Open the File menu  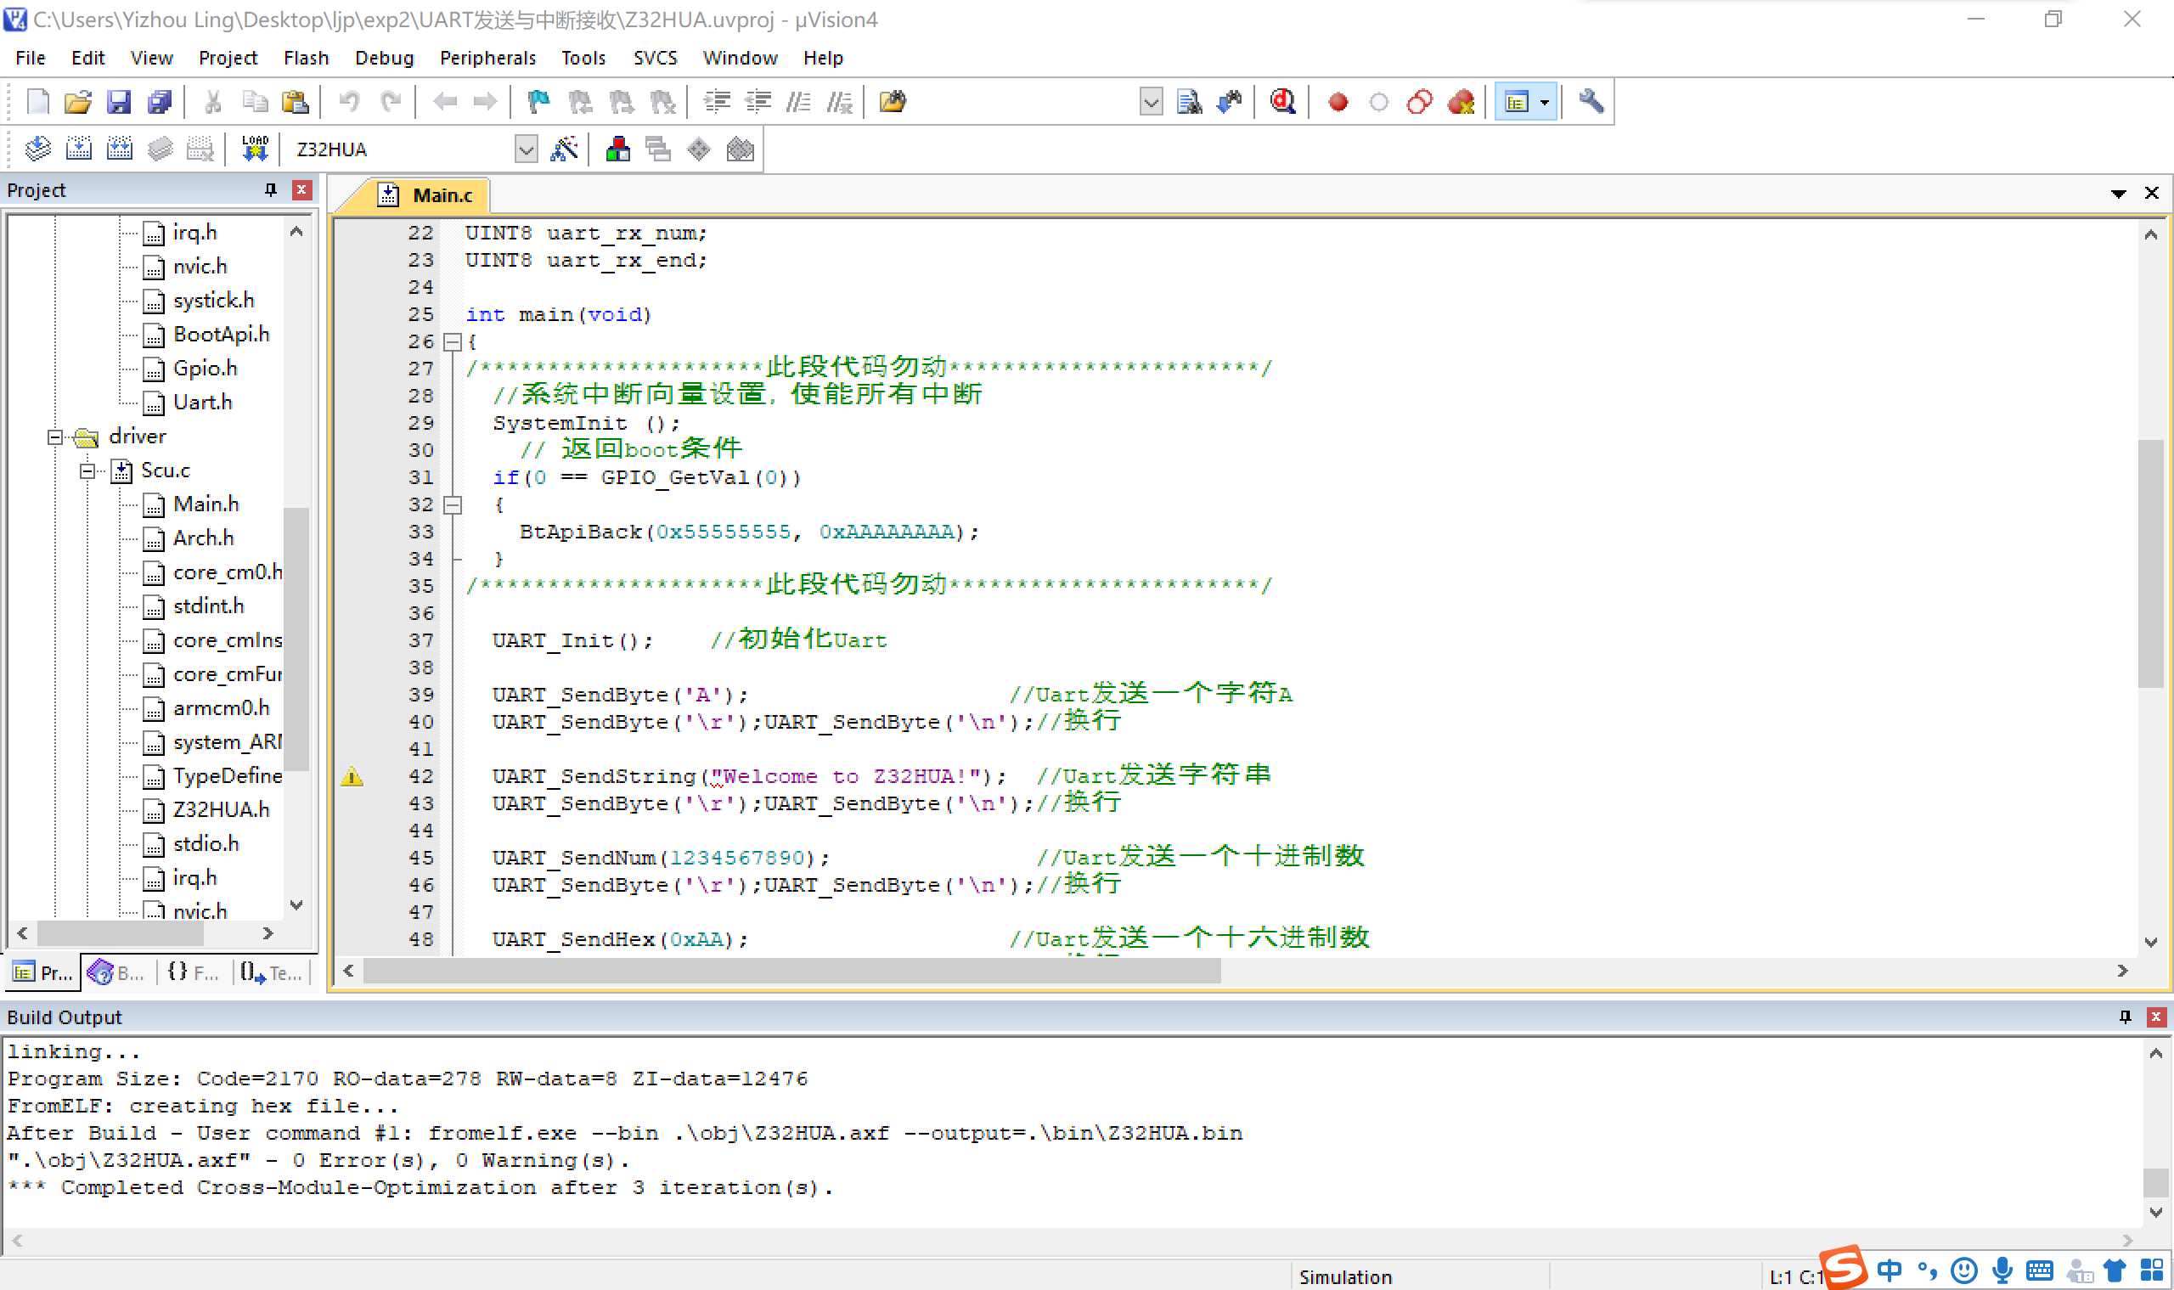pyautogui.click(x=31, y=58)
